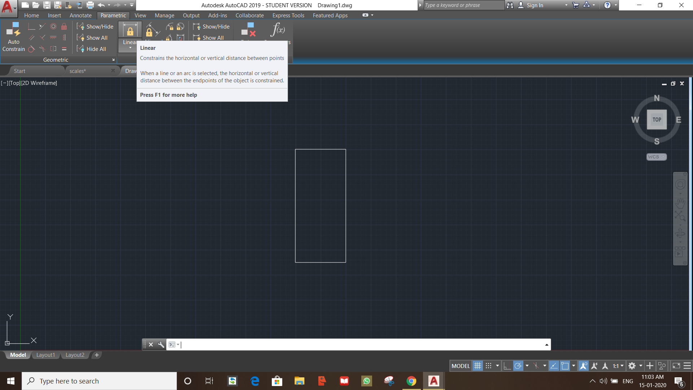Toggle snap mode dots in status bar
Viewport: 693px width, 390px height.
tap(488, 366)
